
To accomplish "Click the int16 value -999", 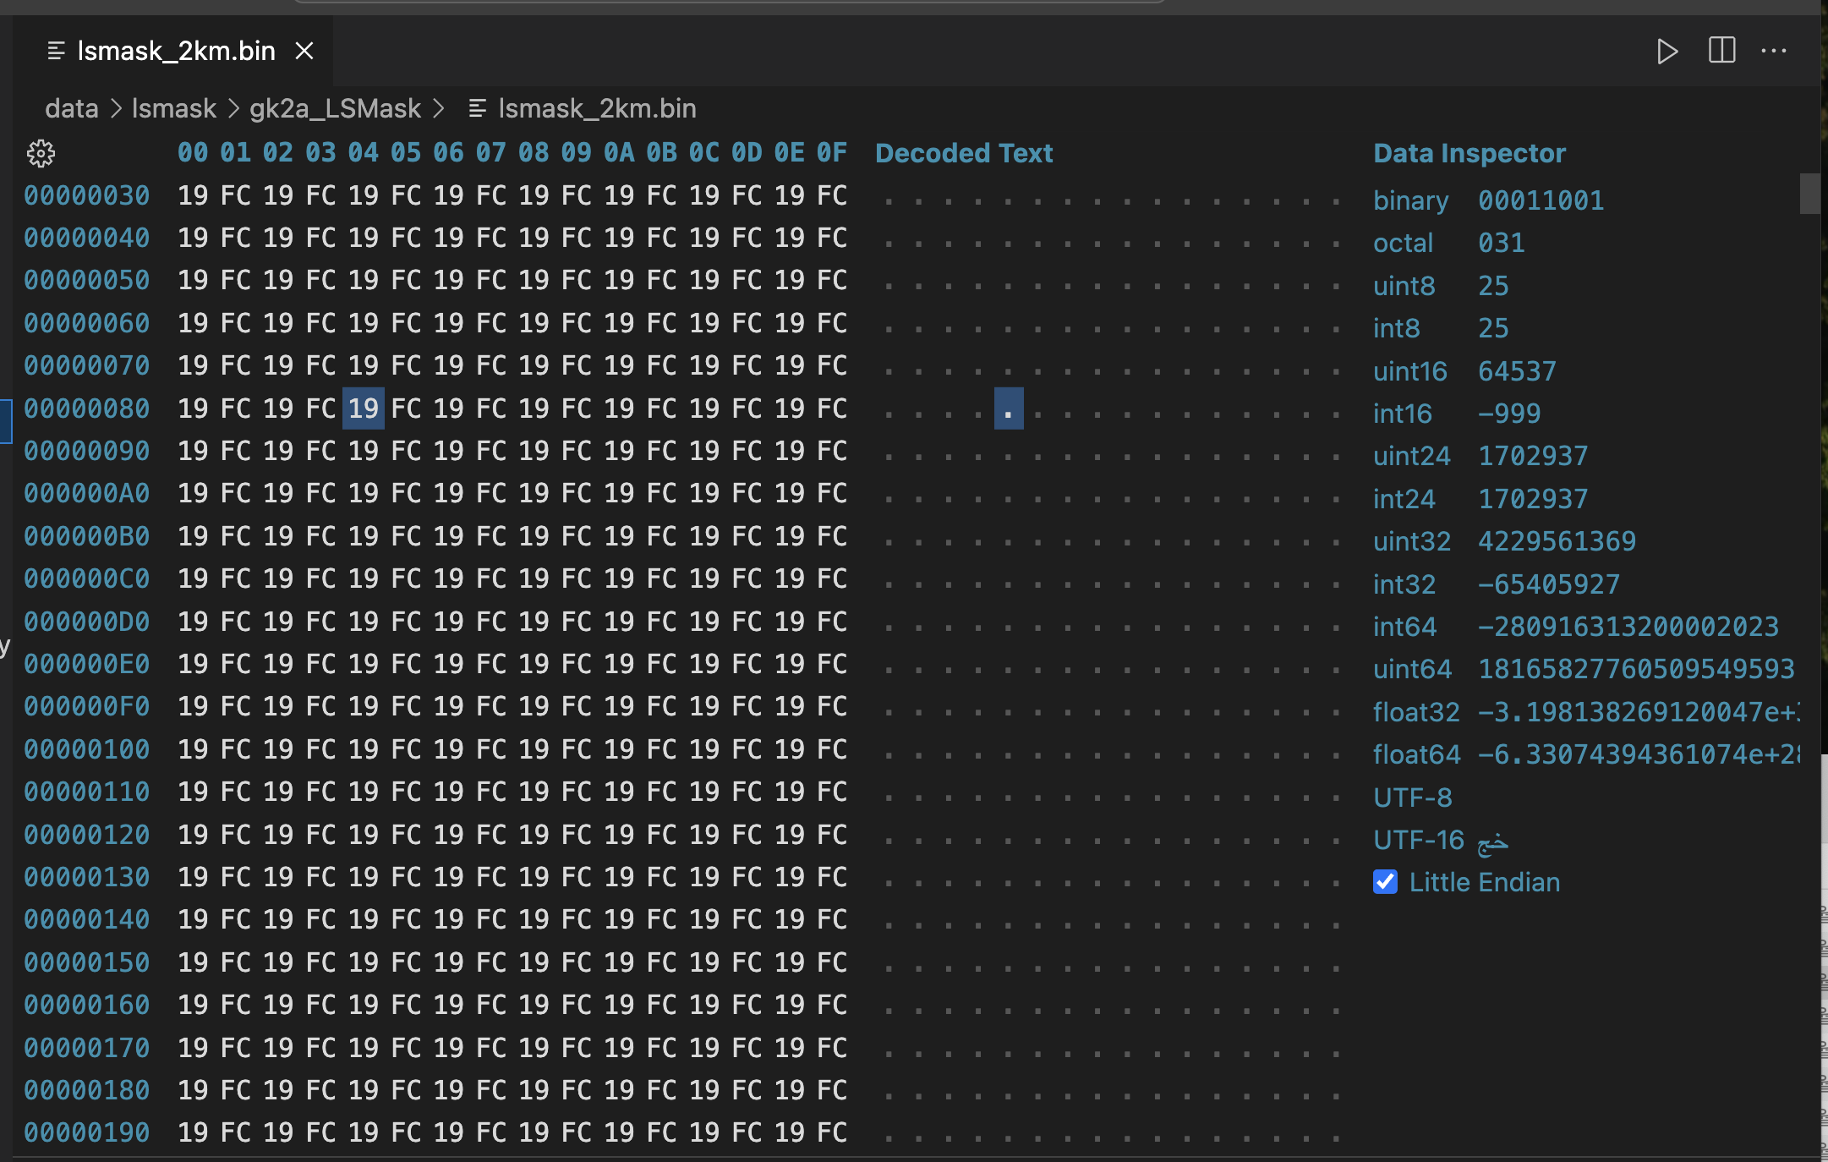I will pyautogui.click(x=1509, y=414).
